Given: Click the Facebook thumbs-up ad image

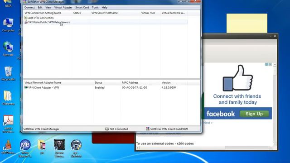Looking at the screenshot, I should coord(237,78).
